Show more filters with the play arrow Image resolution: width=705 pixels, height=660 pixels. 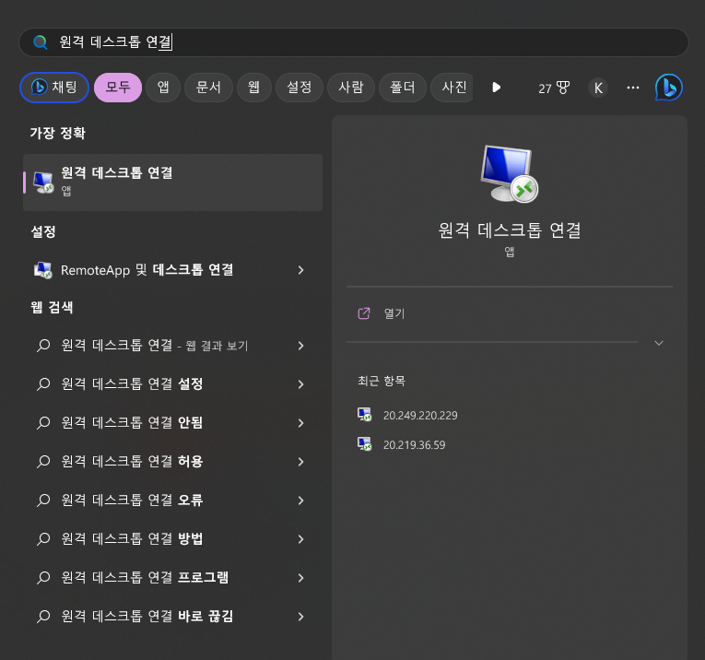coord(497,88)
